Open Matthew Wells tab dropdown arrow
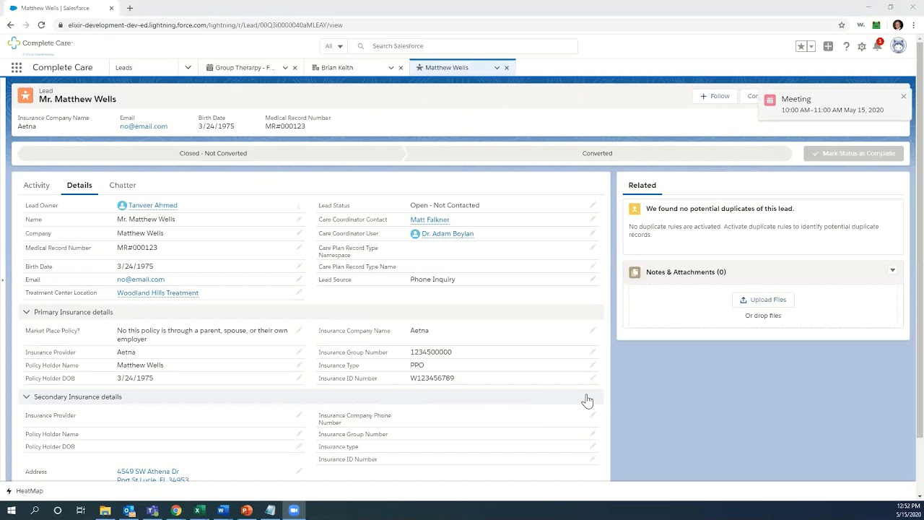 pos(497,68)
